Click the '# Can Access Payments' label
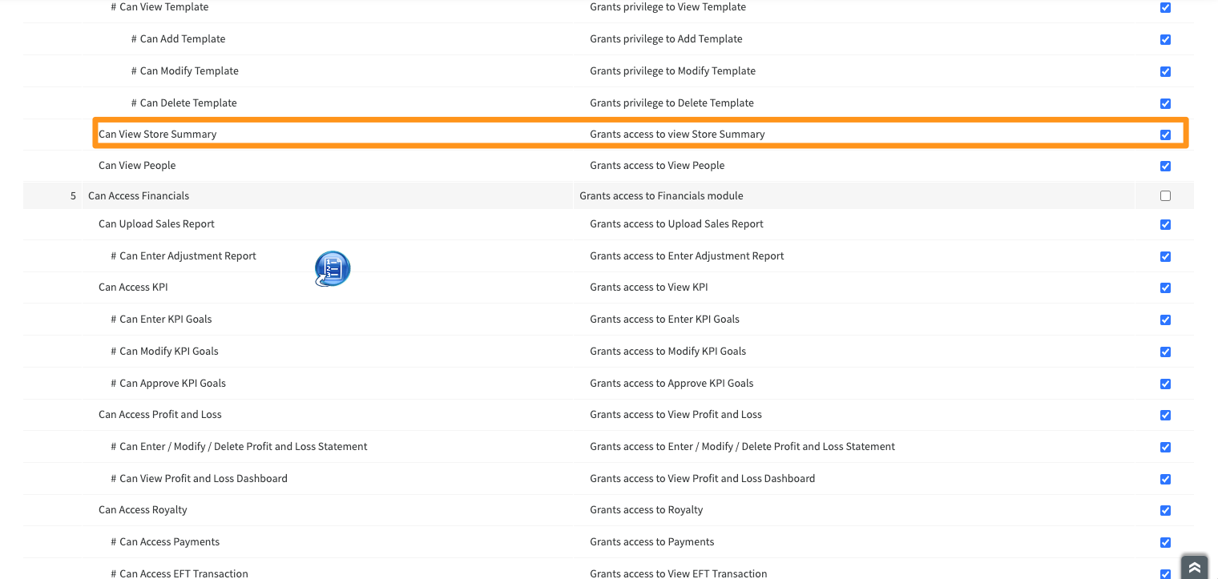This screenshot has height=579, width=1218. click(165, 541)
